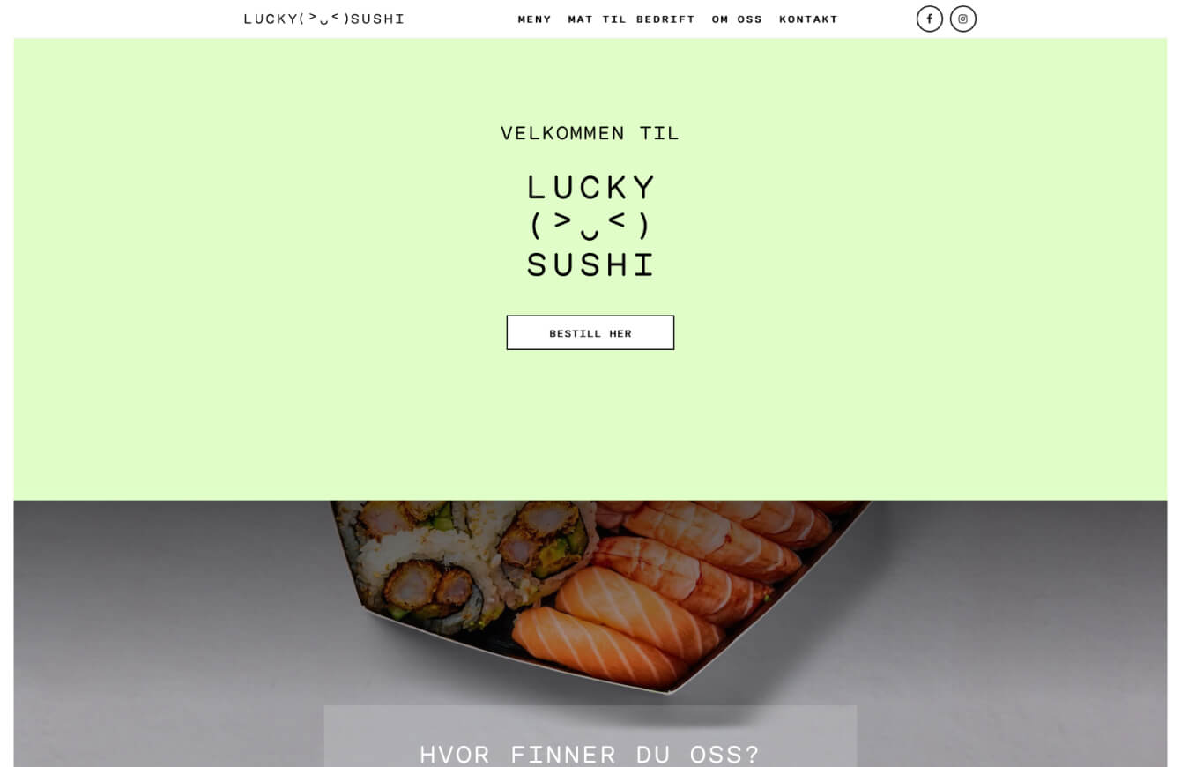Click the word SUSHI in header logo
The image size is (1181, 767).
coord(377,19)
